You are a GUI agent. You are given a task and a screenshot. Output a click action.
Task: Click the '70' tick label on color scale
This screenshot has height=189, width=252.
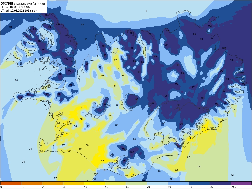(x=148, y=187)
